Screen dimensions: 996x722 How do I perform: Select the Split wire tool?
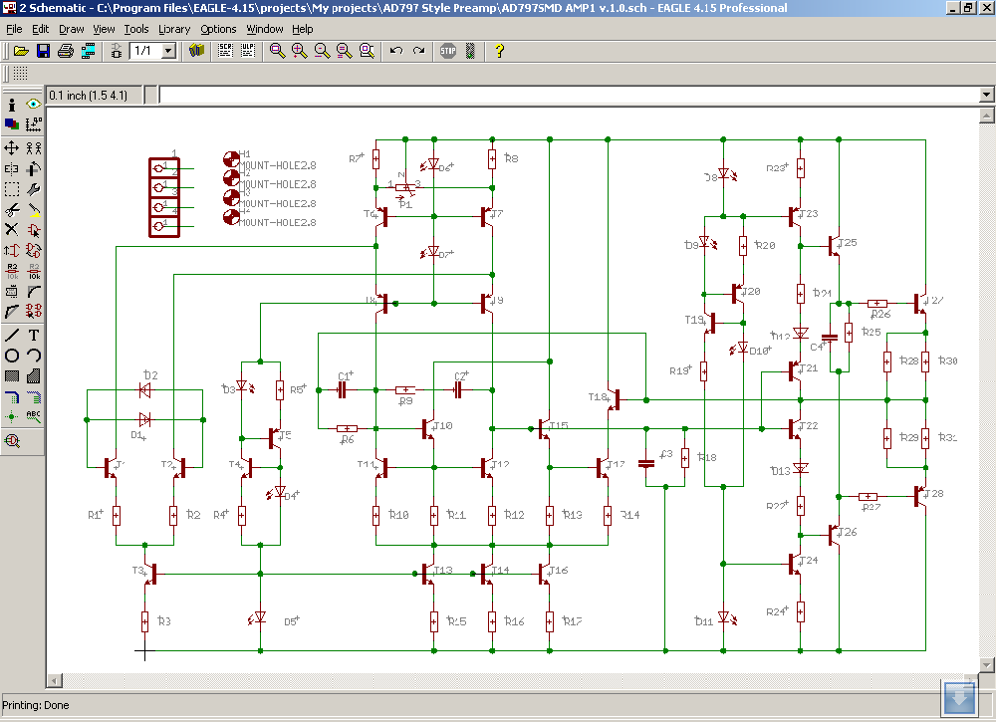point(11,311)
